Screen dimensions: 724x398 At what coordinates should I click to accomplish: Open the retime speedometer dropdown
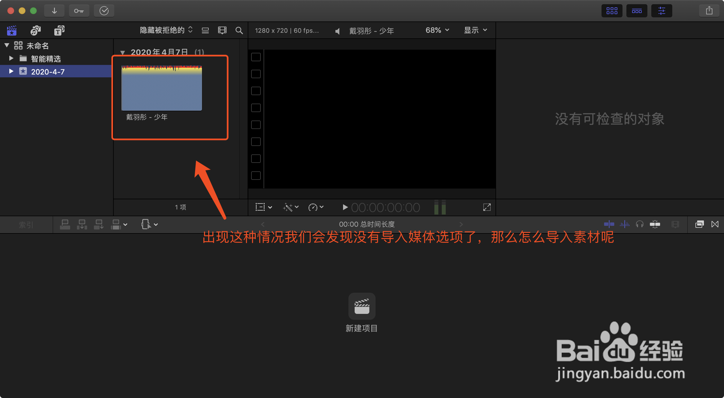[x=315, y=207]
